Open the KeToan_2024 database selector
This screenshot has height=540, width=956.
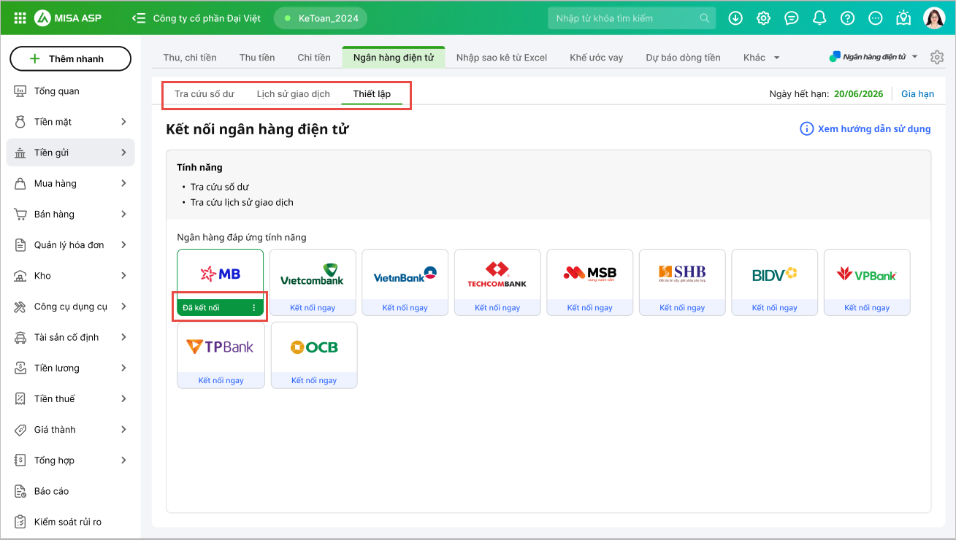click(x=321, y=18)
